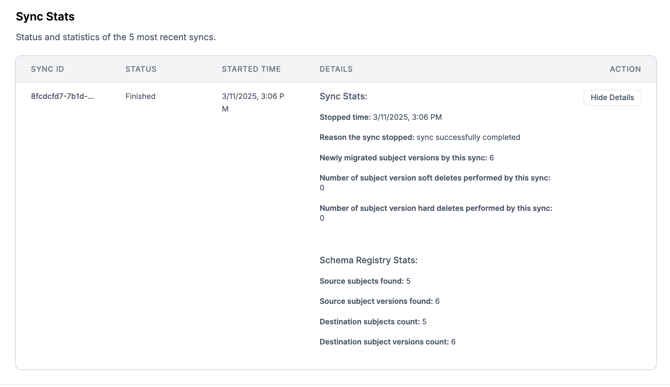
Task: Click the Destination subject versions count line
Action: (387, 342)
